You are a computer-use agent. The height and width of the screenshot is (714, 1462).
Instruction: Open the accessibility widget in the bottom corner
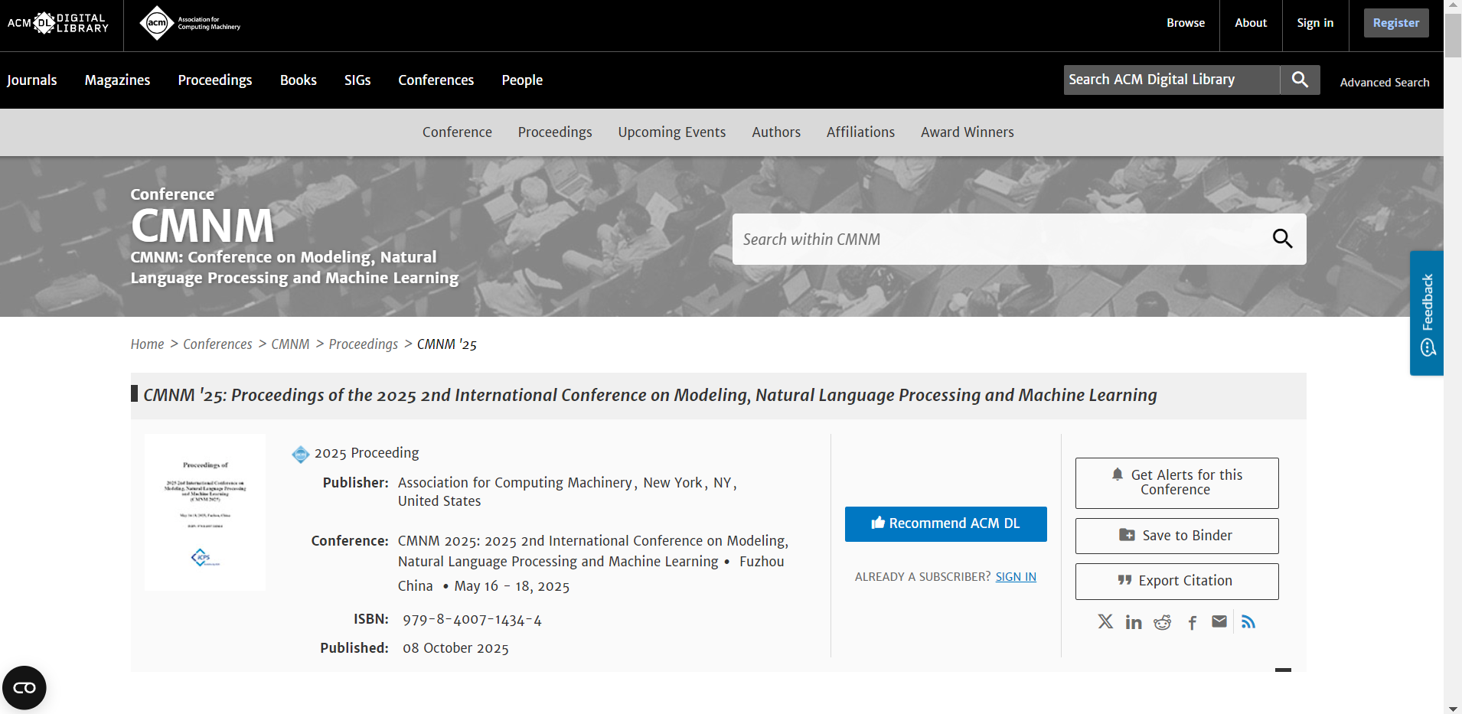point(24,688)
